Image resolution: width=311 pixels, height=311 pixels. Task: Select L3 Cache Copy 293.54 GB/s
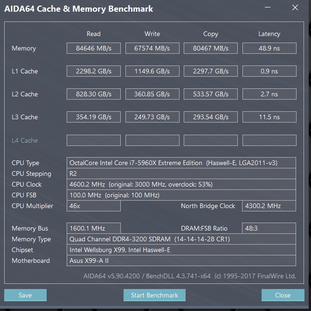(211, 117)
